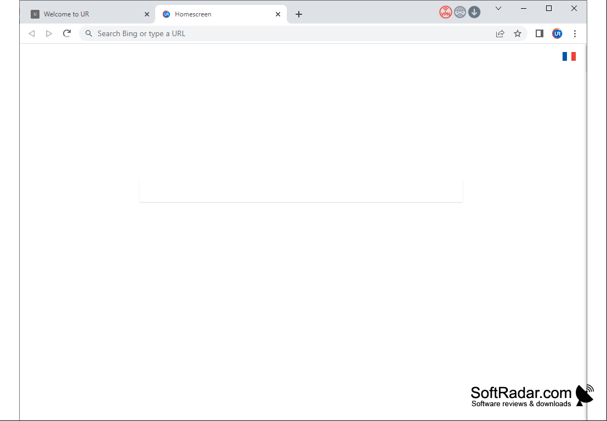Bookmark this page with the star
Screen dimensions: 607x421
[518, 33]
